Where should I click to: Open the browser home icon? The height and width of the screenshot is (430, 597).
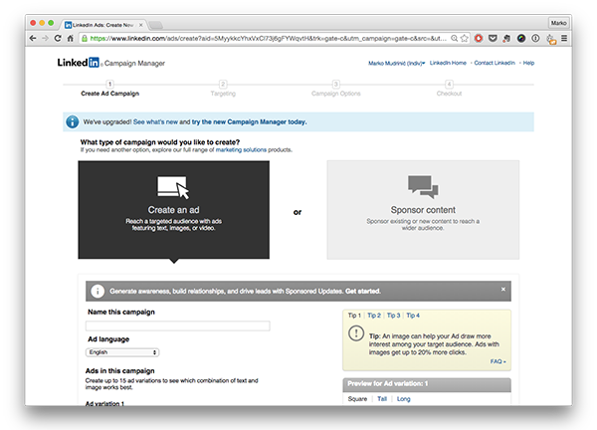(70, 38)
